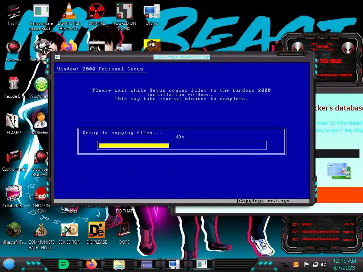Open the UKRAINE desktop icon
This screenshot has width=363, height=272.
point(96,15)
